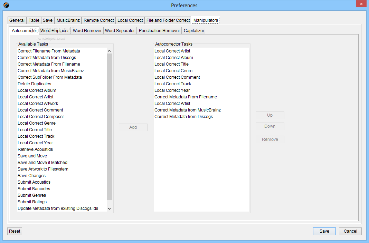Select the 'Local Correct Artwork' task
The image size is (369, 243).
pos(62,104)
